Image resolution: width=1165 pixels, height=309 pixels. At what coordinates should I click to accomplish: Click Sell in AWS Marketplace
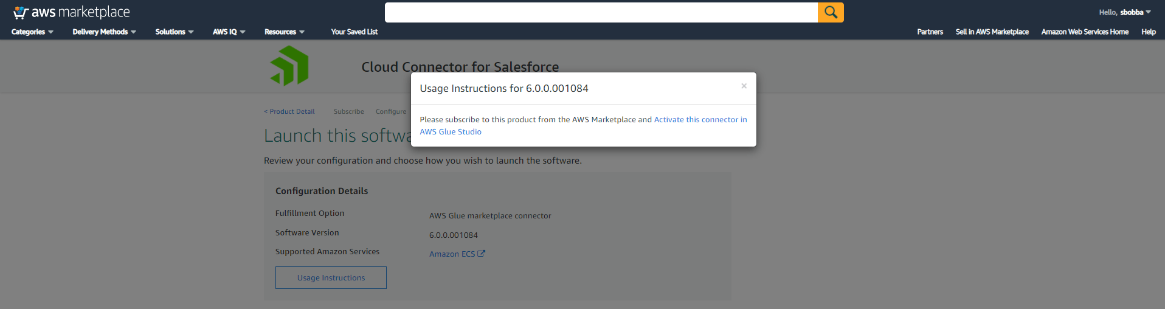(992, 32)
